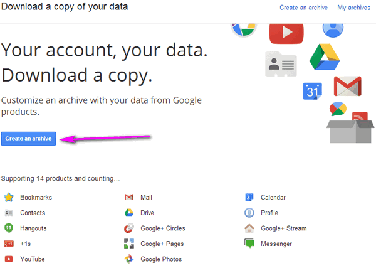Click the YouTube icon in product list

coord(9,259)
